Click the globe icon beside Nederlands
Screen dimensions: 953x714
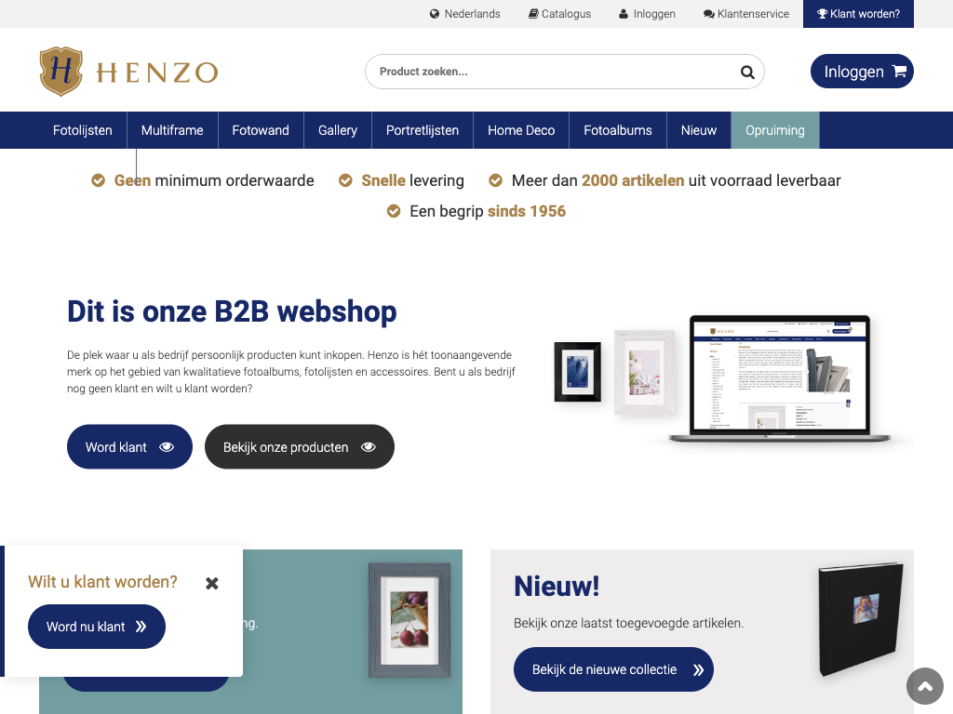coord(434,14)
